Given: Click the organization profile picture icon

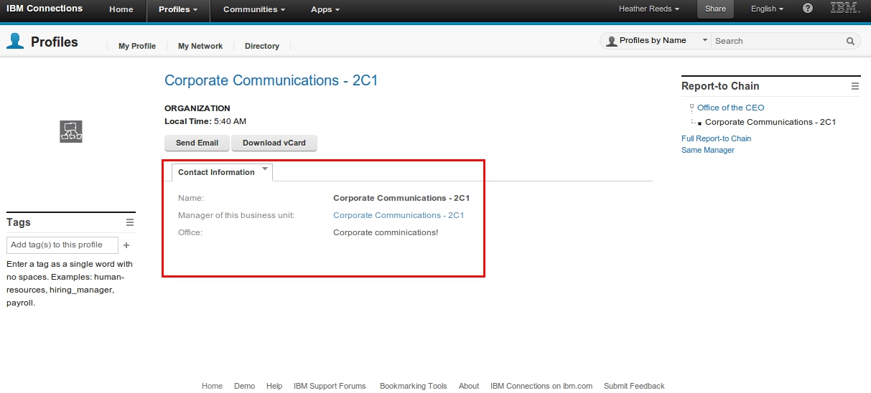Looking at the screenshot, I should click(x=71, y=131).
